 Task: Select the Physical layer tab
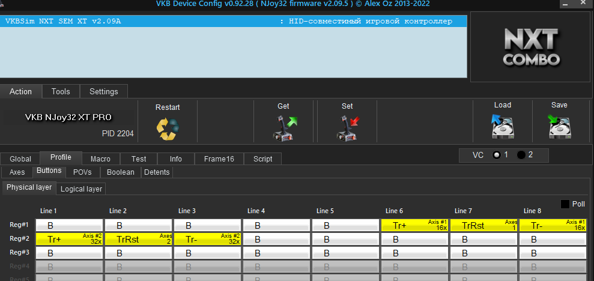point(29,187)
